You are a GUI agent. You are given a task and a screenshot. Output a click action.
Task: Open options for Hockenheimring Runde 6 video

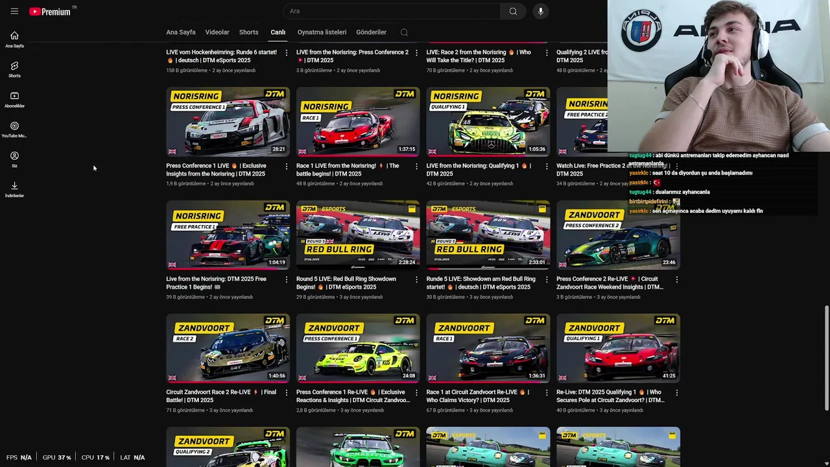[x=287, y=53]
